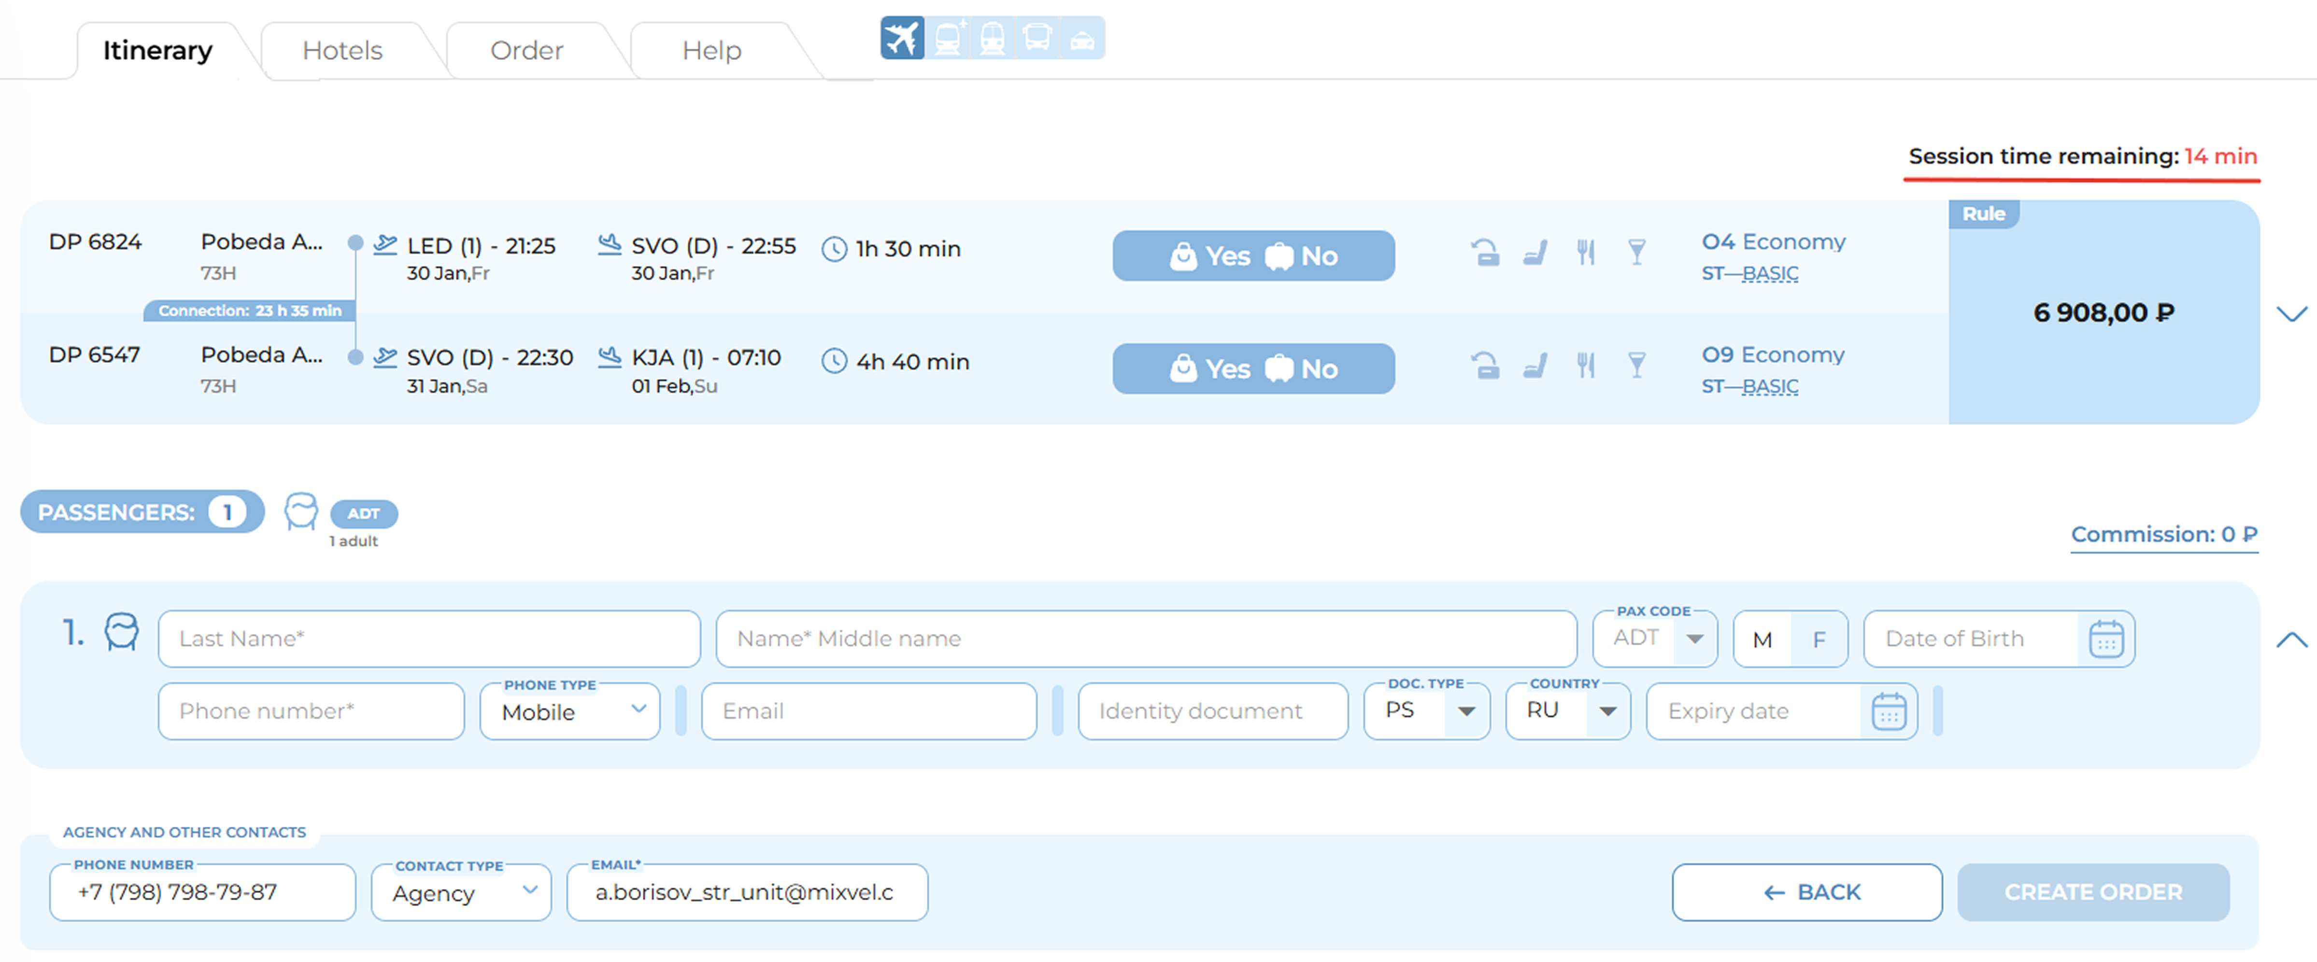Click seat icon for flight DP 6547
2317x962 pixels.
click(1535, 365)
